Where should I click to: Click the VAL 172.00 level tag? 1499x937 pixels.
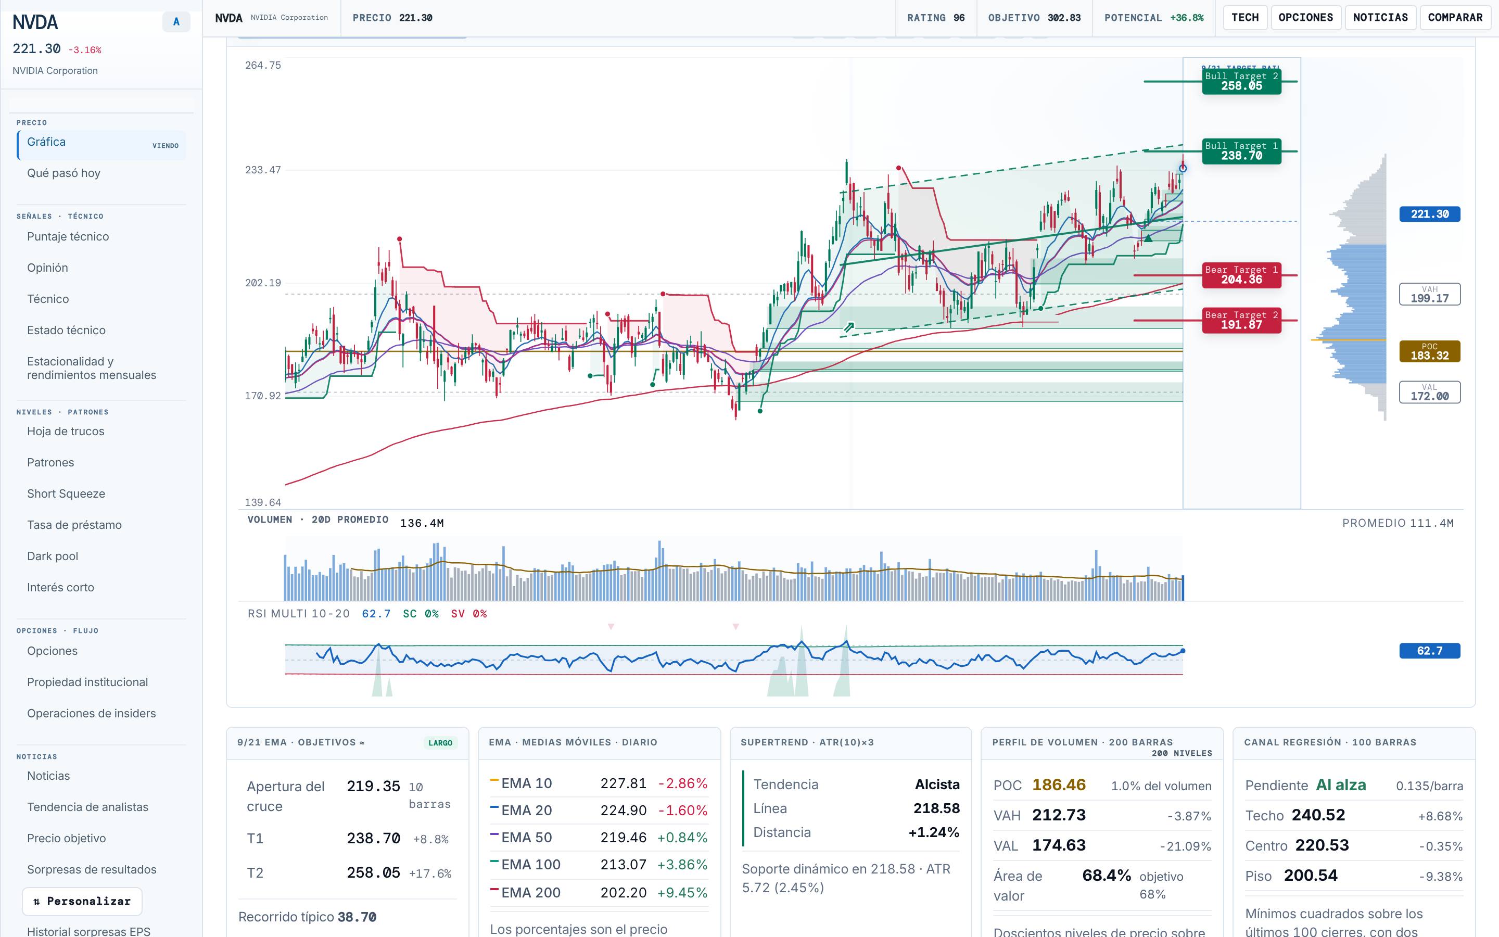coord(1430,392)
